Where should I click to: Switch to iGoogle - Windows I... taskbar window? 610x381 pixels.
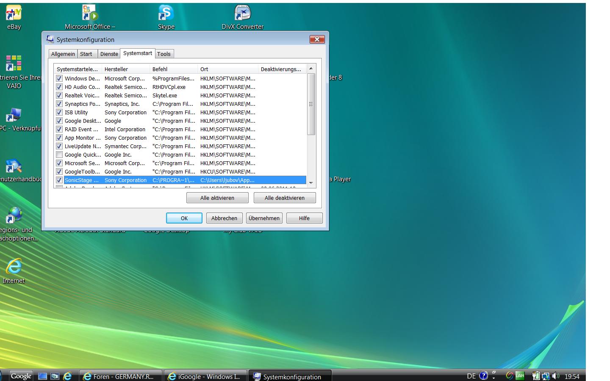tap(205, 376)
